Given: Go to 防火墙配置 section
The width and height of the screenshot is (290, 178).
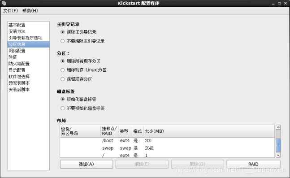Looking at the screenshot, I should (x=29, y=64).
